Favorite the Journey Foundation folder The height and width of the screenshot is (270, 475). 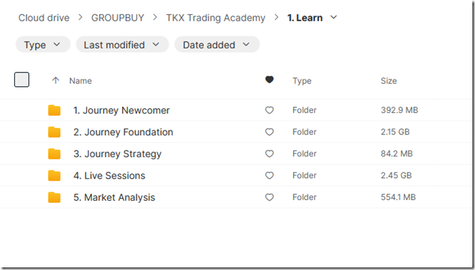pyautogui.click(x=269, y=132)
